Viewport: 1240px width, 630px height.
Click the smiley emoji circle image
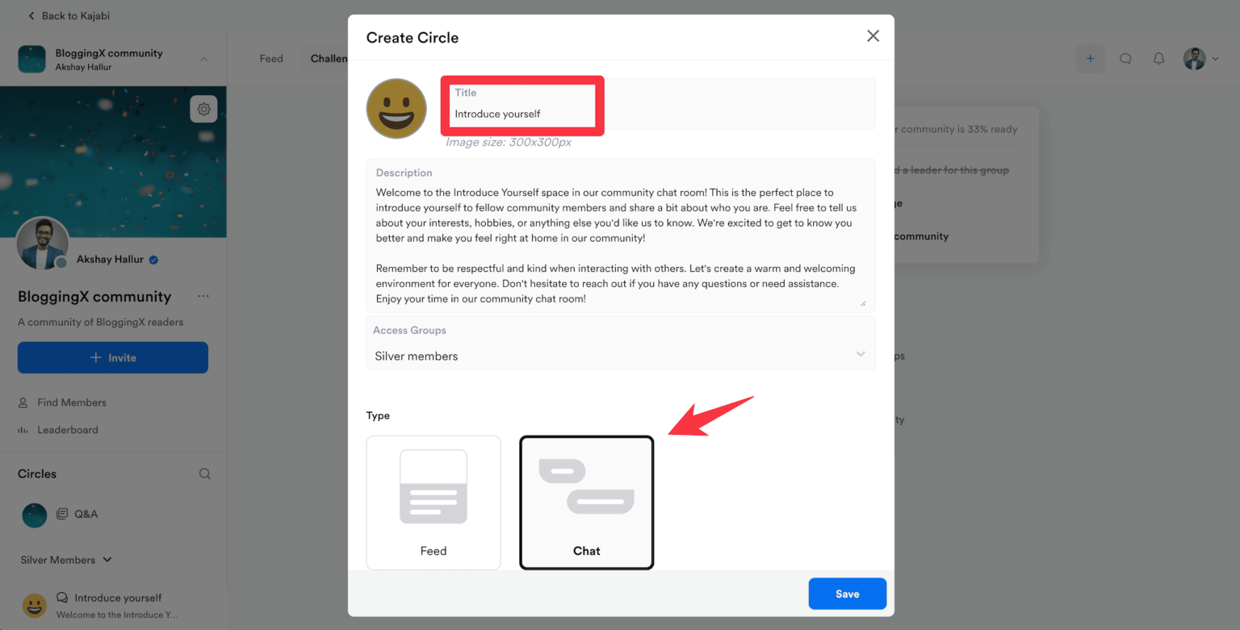(396, 108)
